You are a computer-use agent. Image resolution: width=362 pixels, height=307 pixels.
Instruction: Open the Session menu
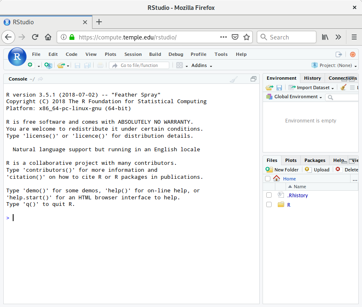click(x=133, y=54)
